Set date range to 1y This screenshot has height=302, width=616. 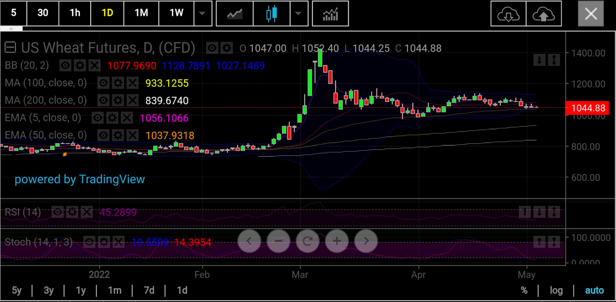point(81,290)
